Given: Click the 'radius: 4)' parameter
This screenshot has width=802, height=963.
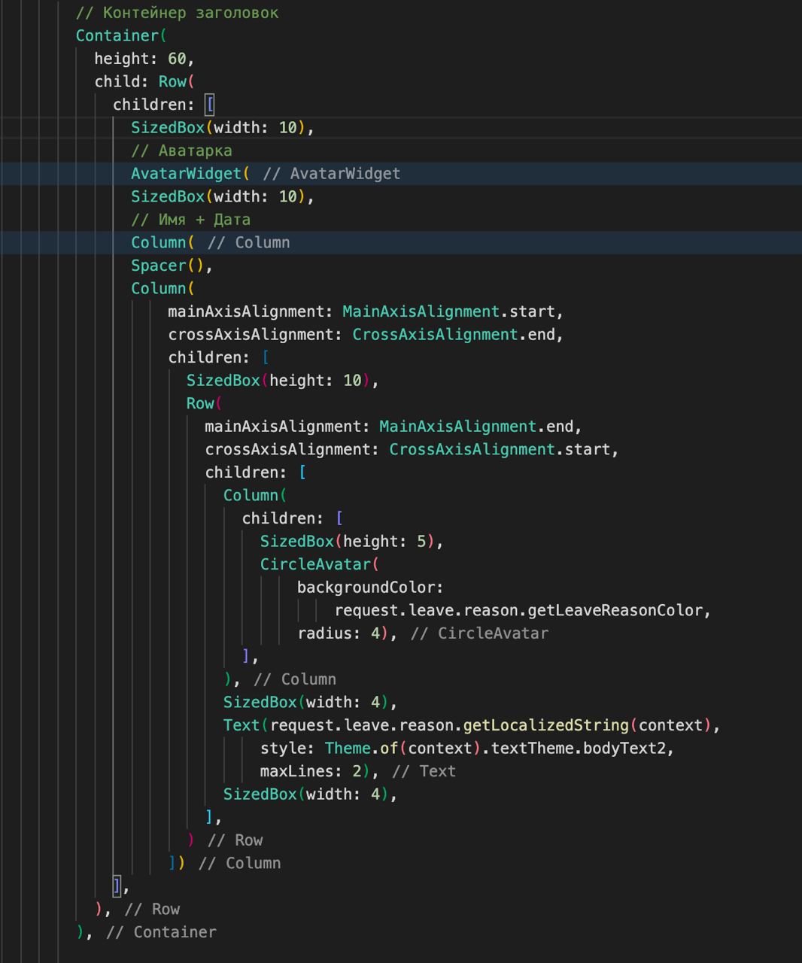Looking at the screenshot, I should (343, 633).
